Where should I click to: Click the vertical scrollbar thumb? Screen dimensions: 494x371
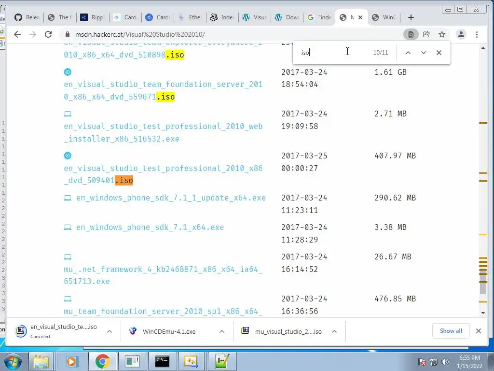483,282
